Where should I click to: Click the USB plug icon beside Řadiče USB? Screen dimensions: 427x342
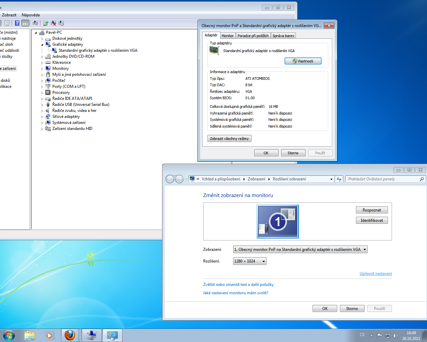[x=48, y=105]
